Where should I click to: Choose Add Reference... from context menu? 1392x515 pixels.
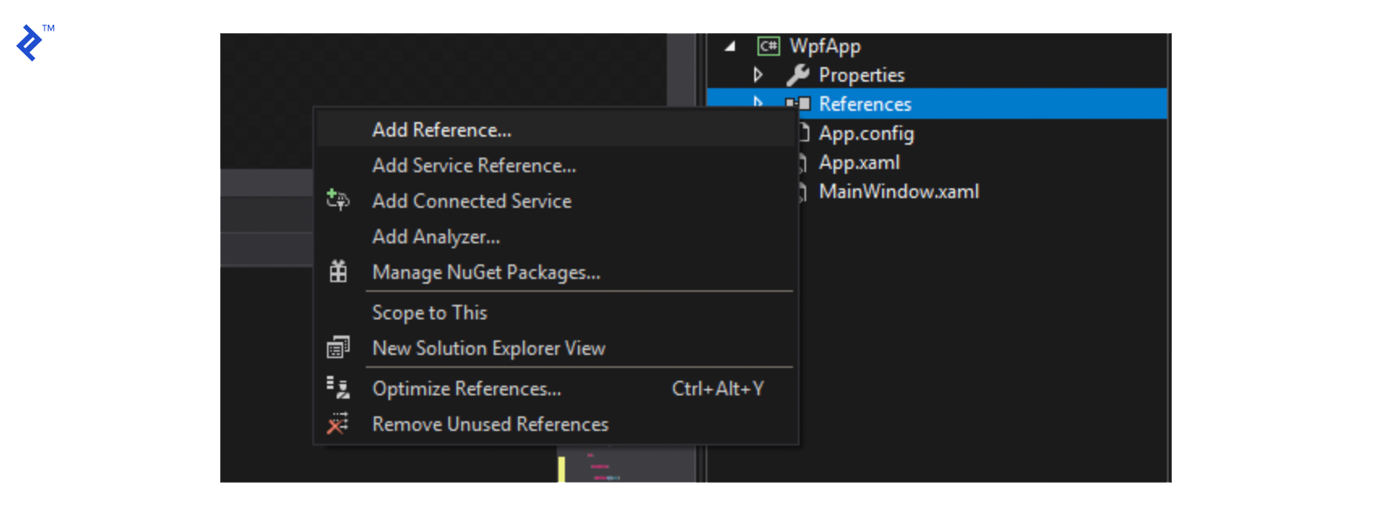tap(441, 130)
